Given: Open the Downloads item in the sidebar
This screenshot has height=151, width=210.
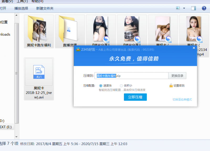Looking at the screenshot, I should point(5,34).
